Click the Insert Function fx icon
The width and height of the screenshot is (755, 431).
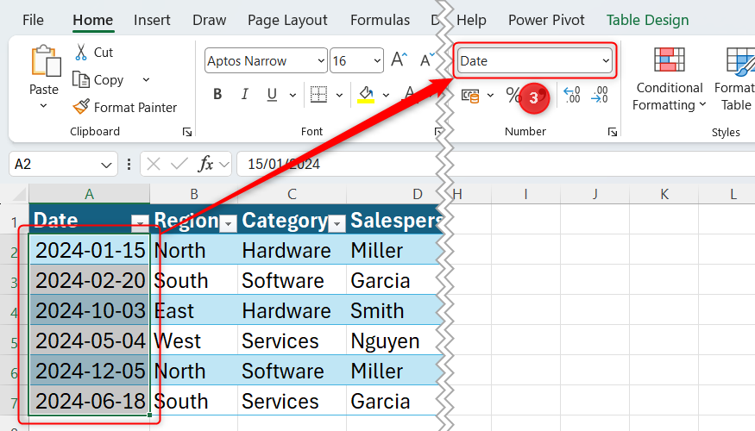click(x=205, y=164)
